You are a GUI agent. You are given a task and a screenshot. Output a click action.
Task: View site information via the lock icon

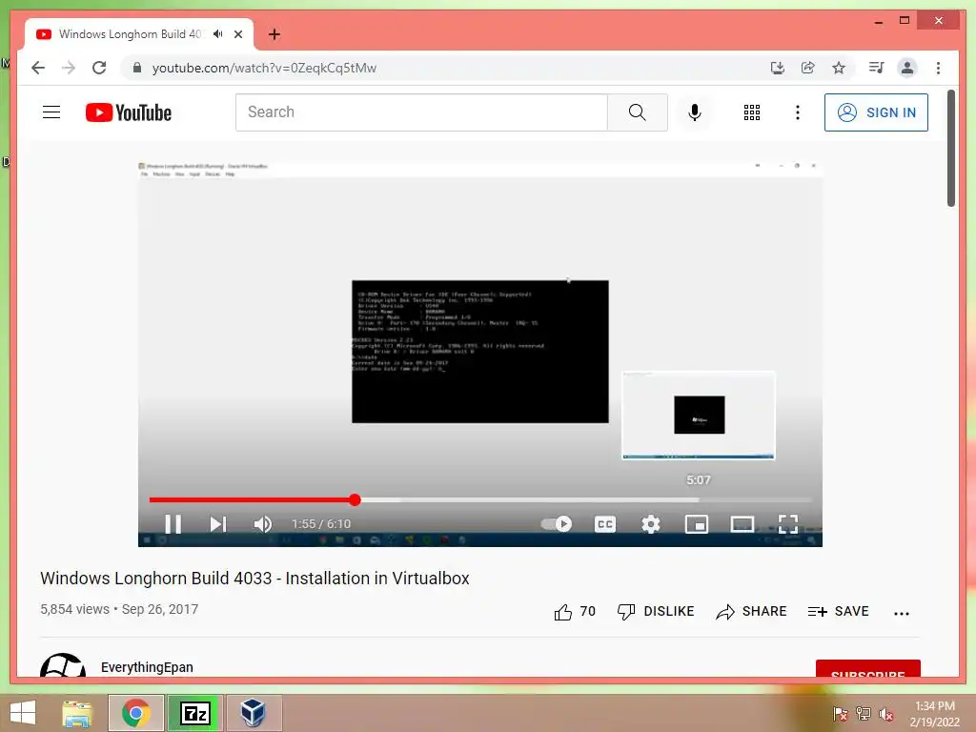[137, 68]
